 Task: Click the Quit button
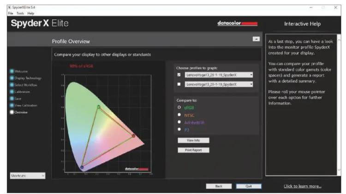pyautogui.click(x=249, y=186)
